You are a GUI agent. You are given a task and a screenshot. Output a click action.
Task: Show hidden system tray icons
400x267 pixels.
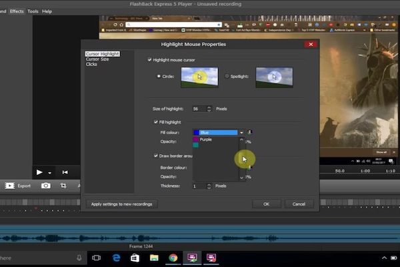point(384,258)
